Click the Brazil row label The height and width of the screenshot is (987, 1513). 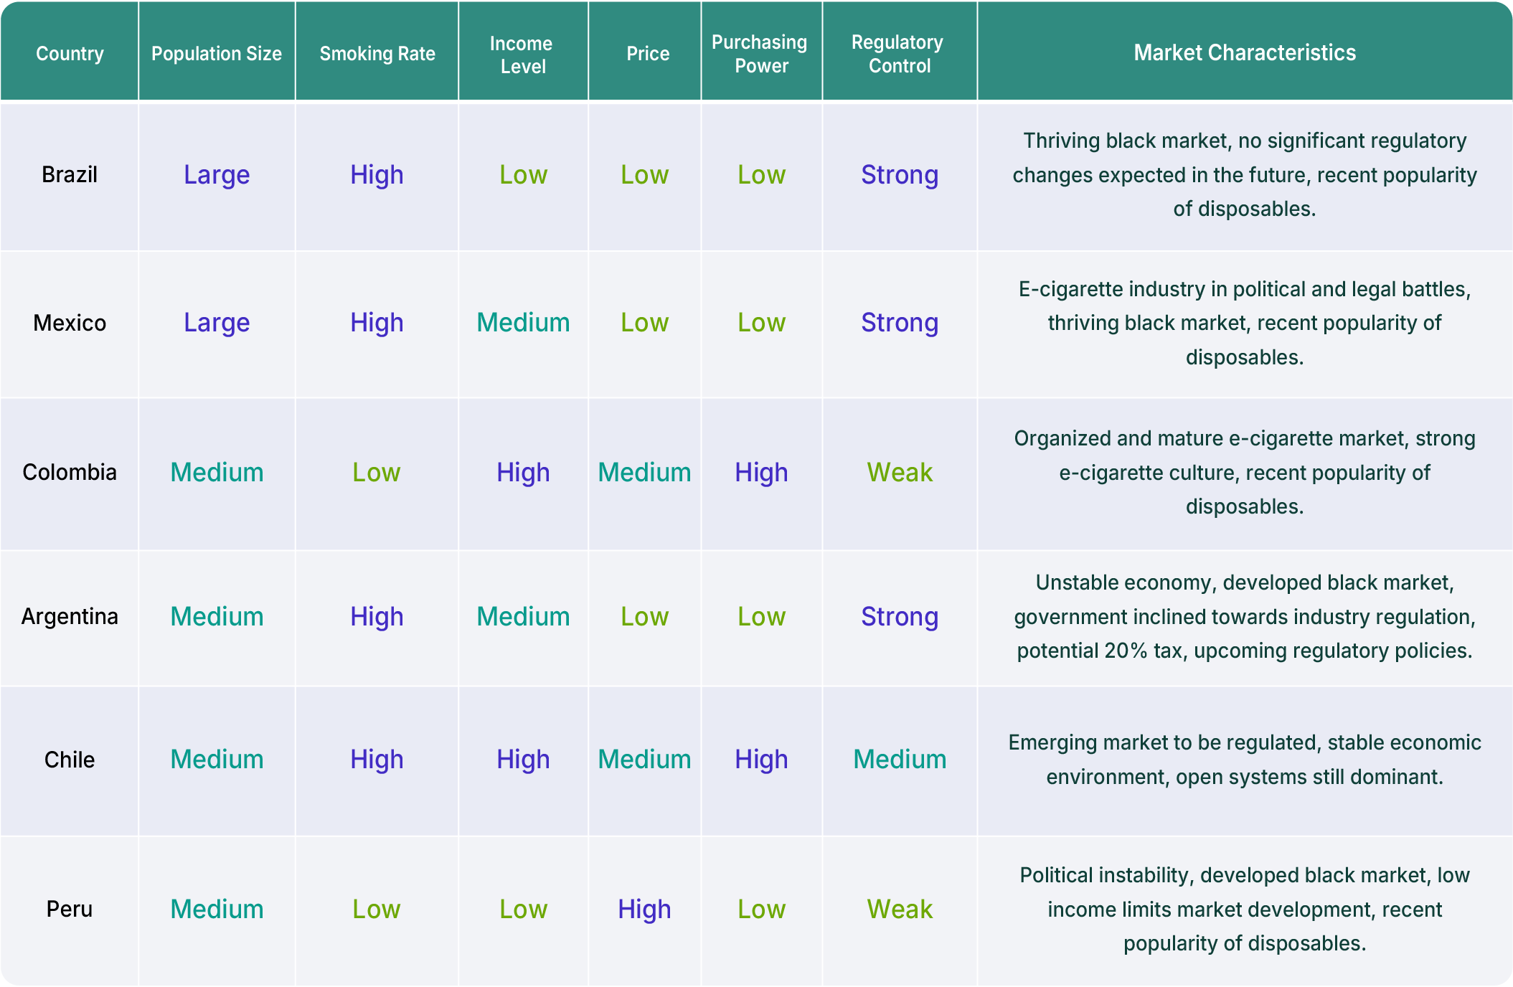pos(70,174)
